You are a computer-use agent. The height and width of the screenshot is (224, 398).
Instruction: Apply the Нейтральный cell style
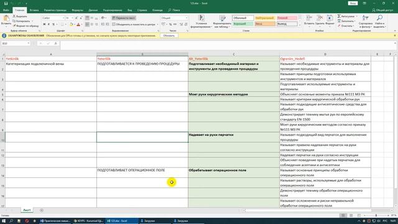[x=264, y=18]
